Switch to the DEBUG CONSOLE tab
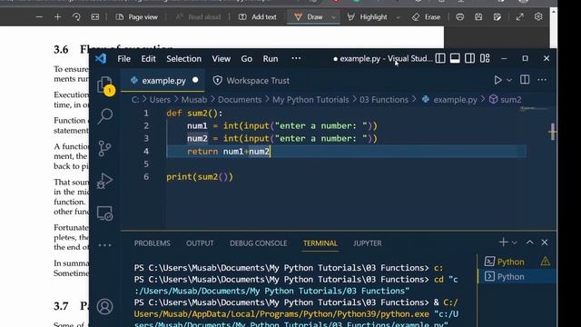Viewport: 581px width, 327px height. pos(258,243)
